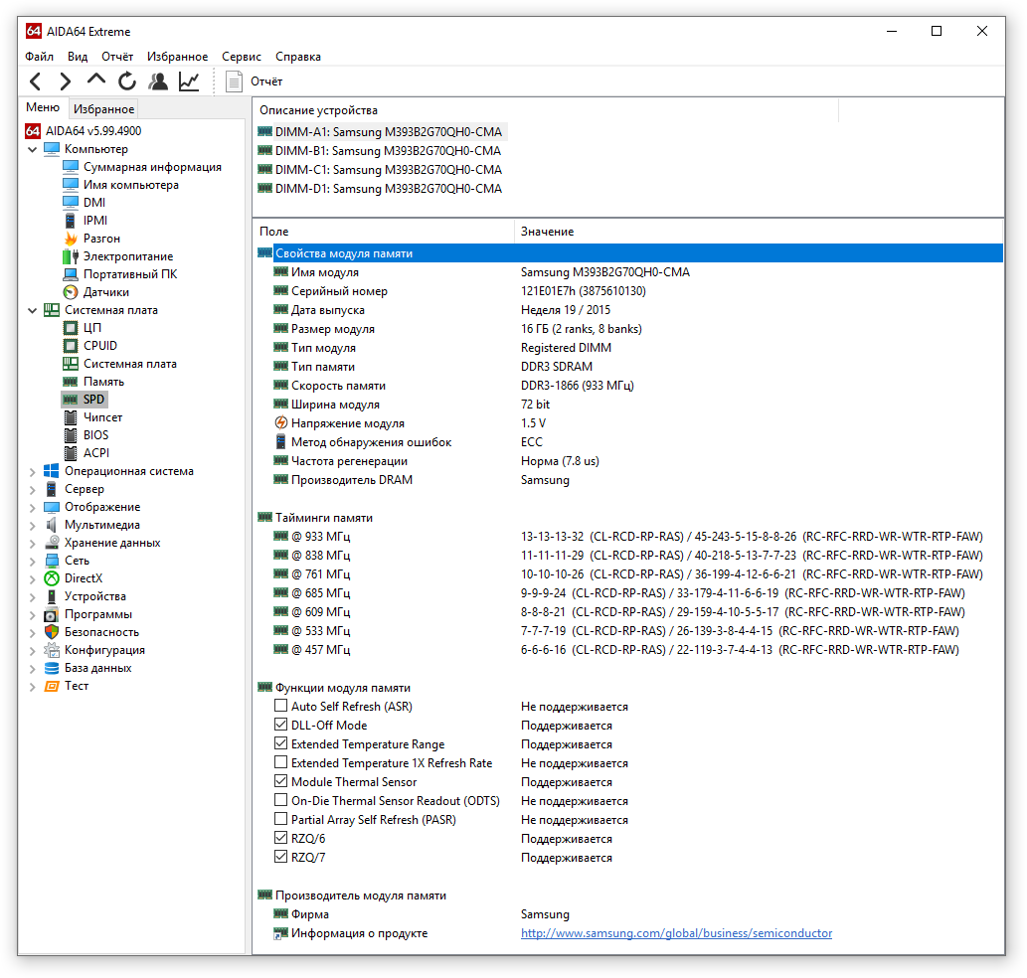Viewport: 1027px width, 978px height.
Task: Toggle DLL-Off Mode checkbox
Action: tap(280, 725)
